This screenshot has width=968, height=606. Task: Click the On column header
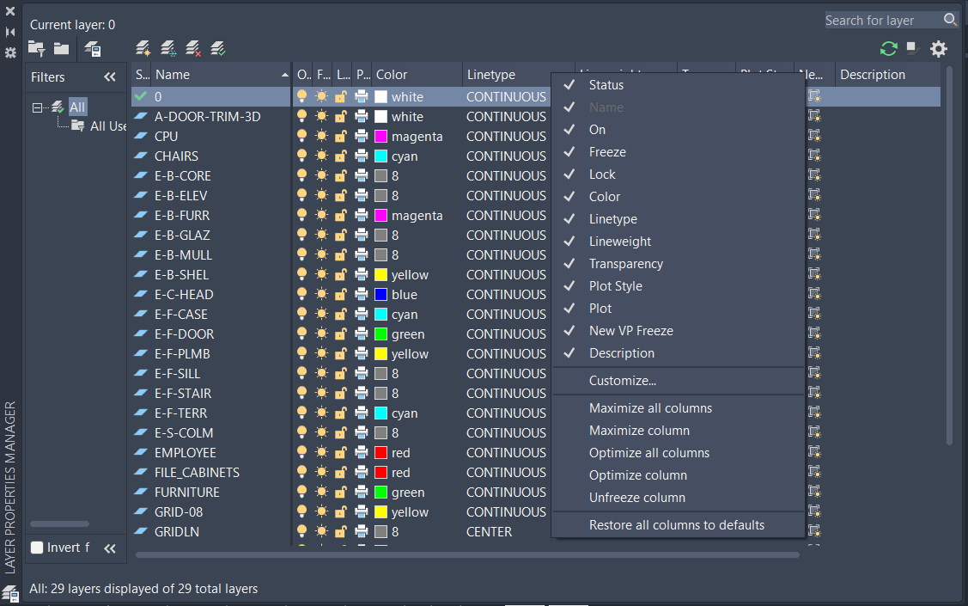pos(303,74)
